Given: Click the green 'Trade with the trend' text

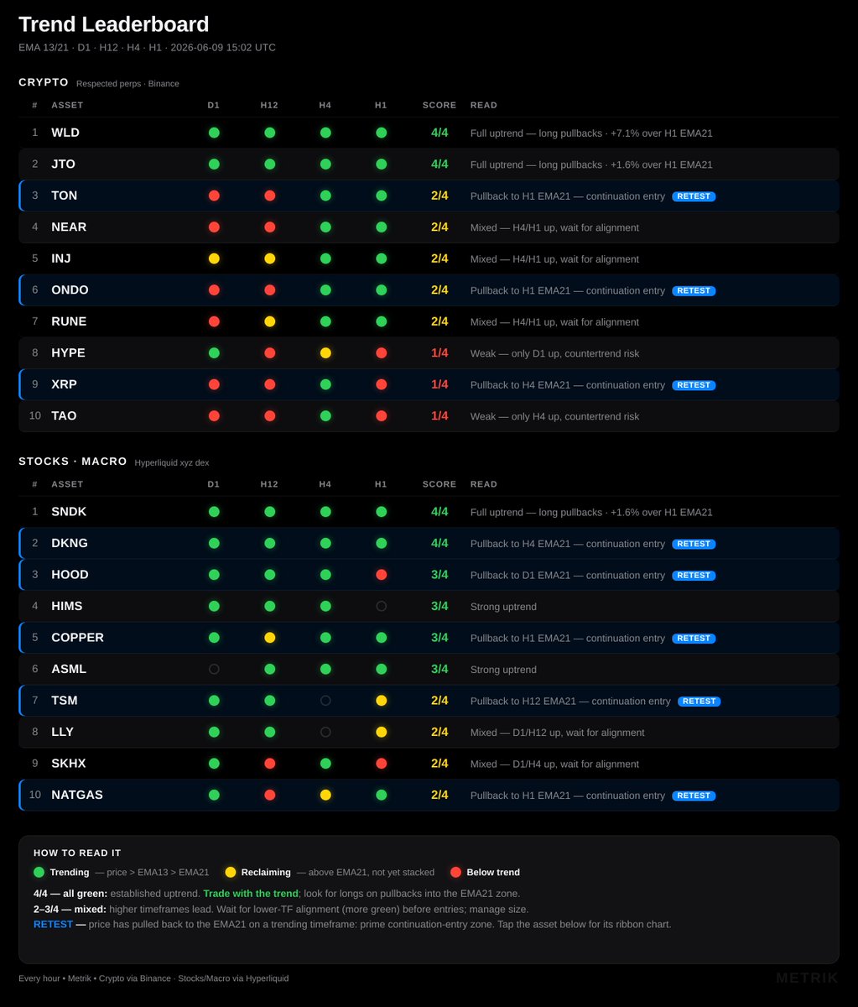Looking at the screenshot, I should coord(251,894).
